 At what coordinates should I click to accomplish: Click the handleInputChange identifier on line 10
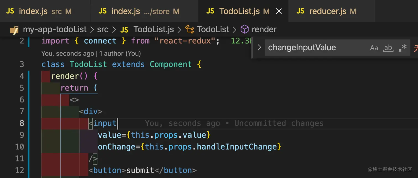(x=237, y=146)
